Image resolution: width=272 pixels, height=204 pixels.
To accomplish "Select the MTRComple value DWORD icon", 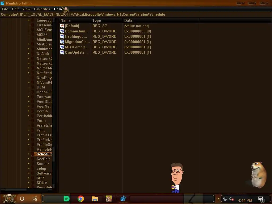I will 62,47.
